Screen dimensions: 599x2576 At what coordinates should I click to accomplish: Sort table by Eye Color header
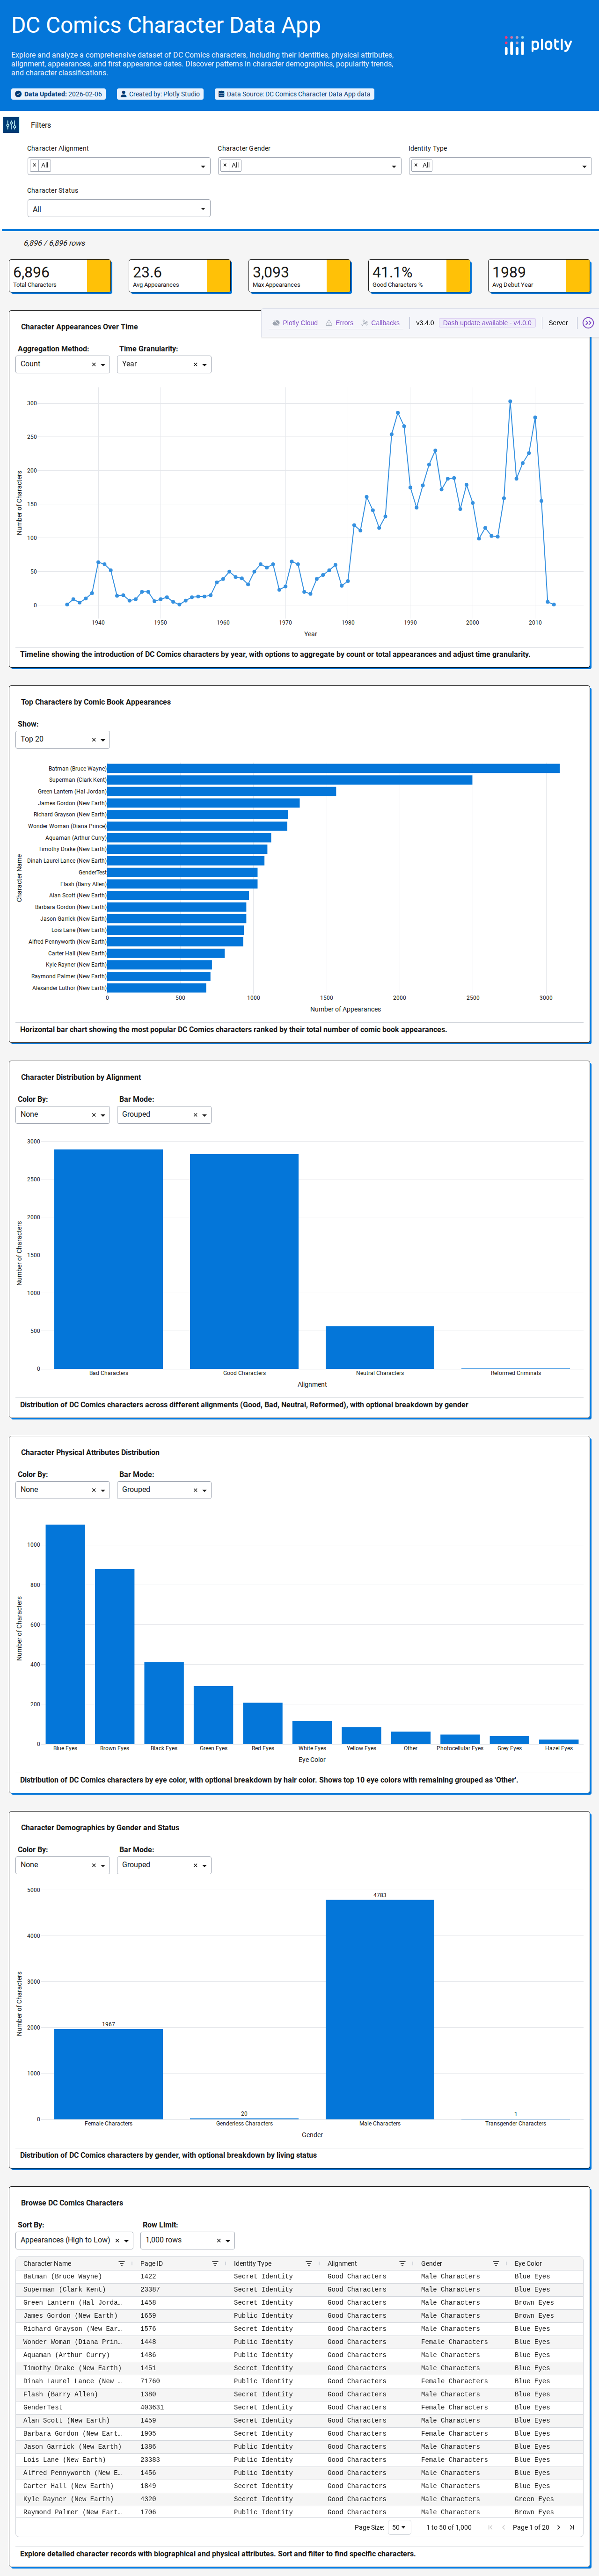point(528,2264)
